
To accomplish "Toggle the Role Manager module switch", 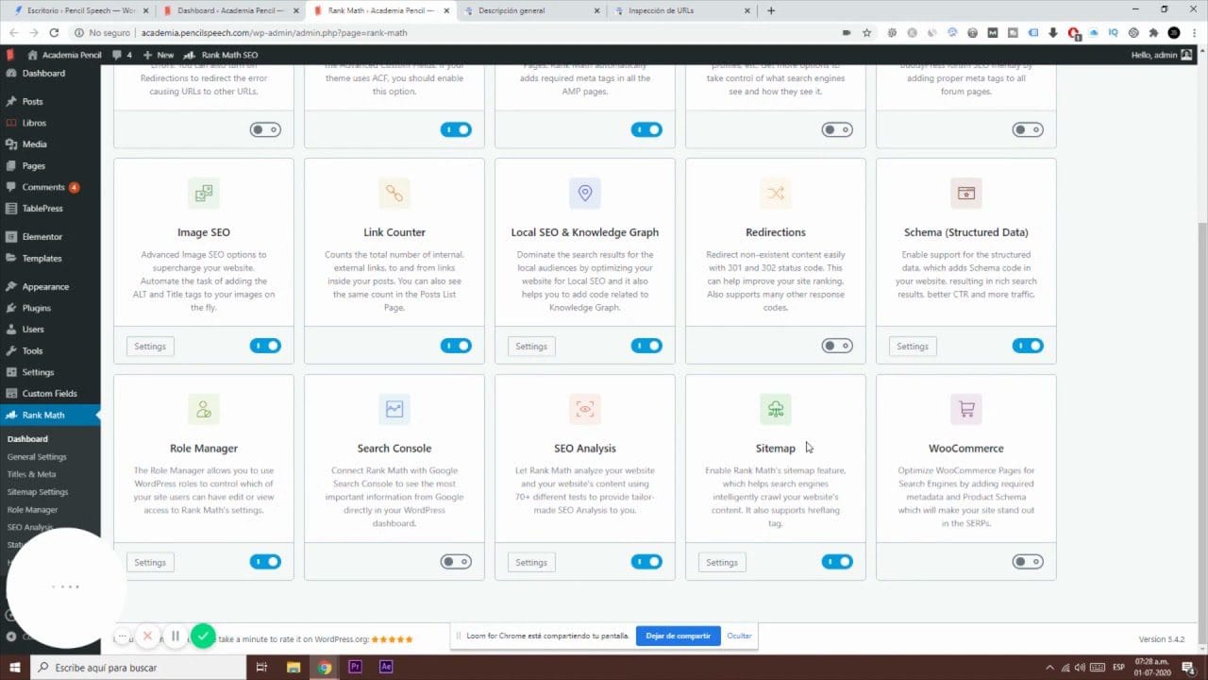I will 265,562.
